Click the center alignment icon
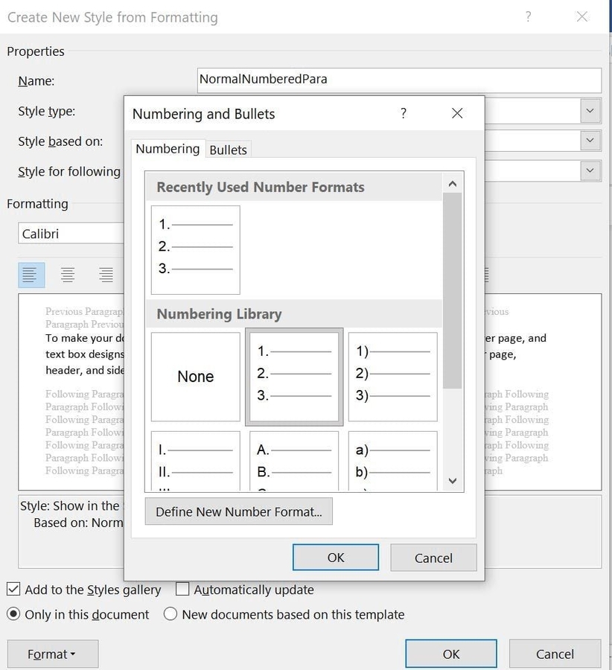The width and height of the screenshot is (612, 670). (x=68, y=275)
